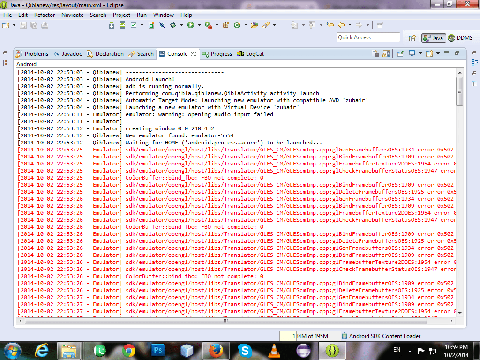Close the Console tab
This screenshot has height=360, width=480.
[194, 54]
